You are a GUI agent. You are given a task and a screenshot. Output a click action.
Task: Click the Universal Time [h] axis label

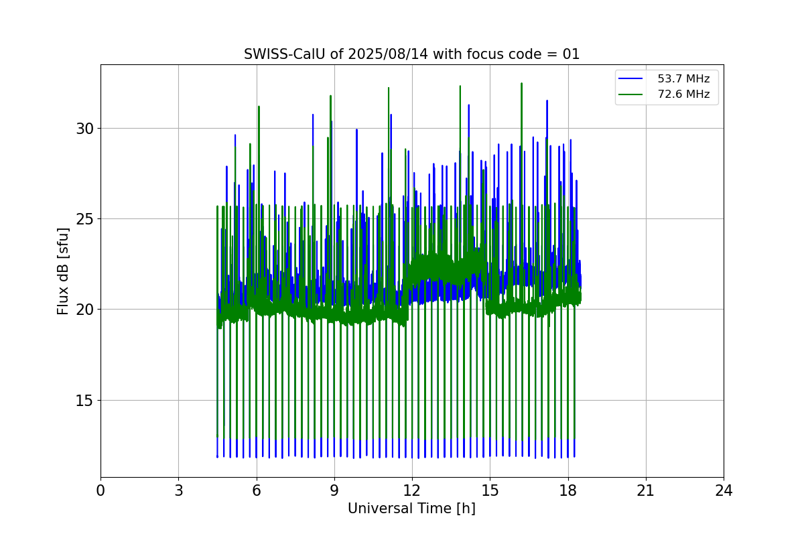(x=411, y=509)
